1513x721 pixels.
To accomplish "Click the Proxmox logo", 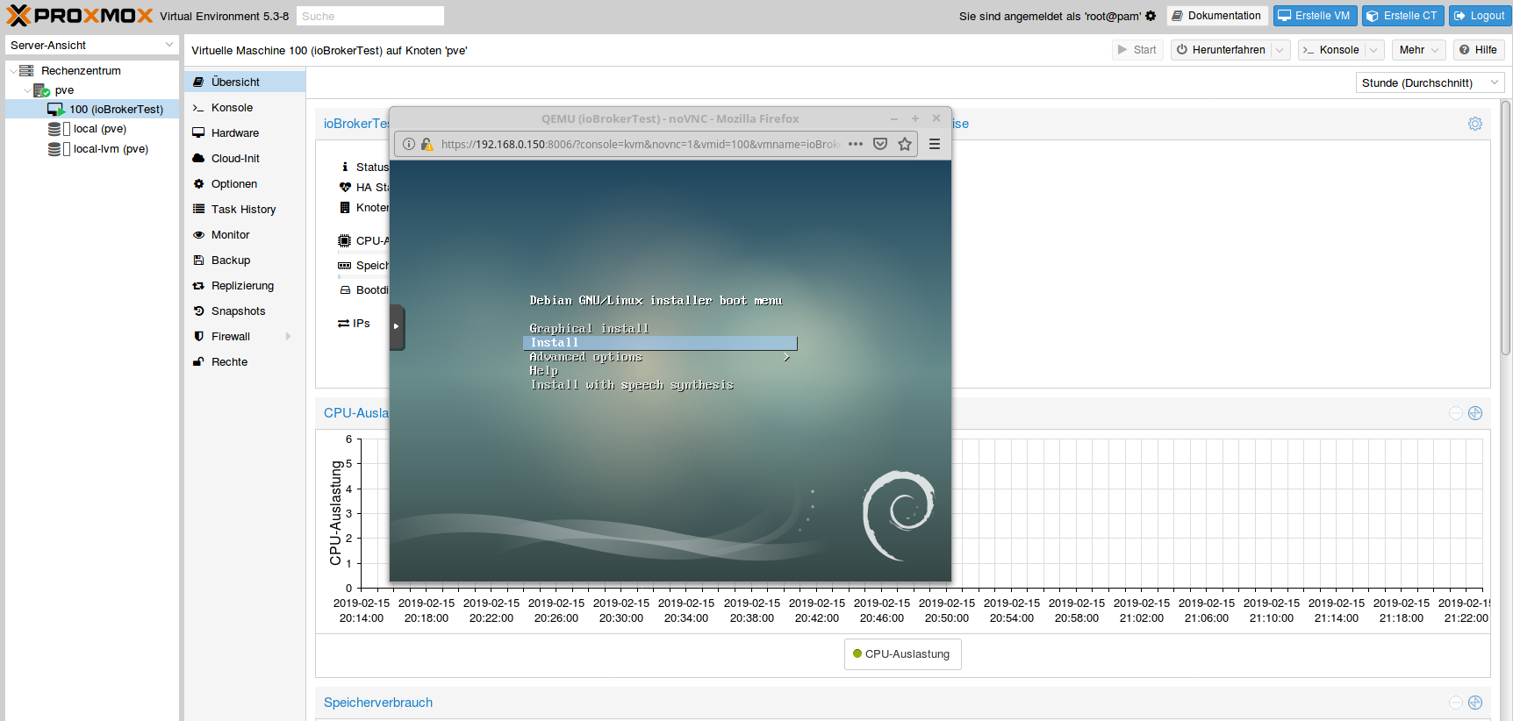I will click(x=80, y=16).
